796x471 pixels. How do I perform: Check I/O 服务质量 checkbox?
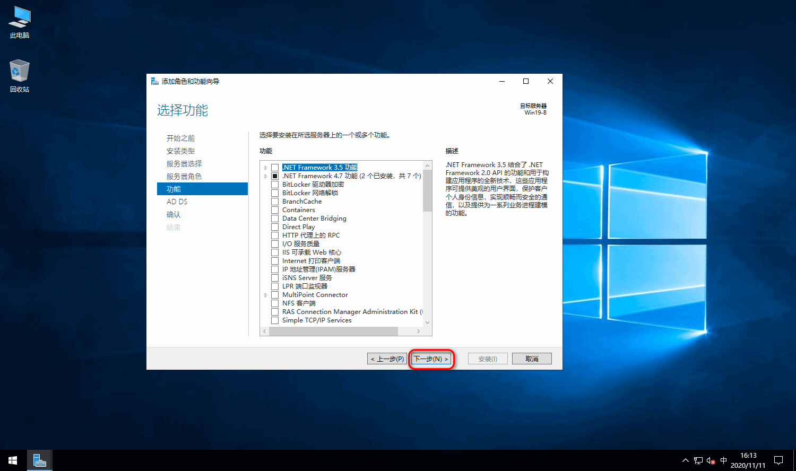(x=275, y=244)
